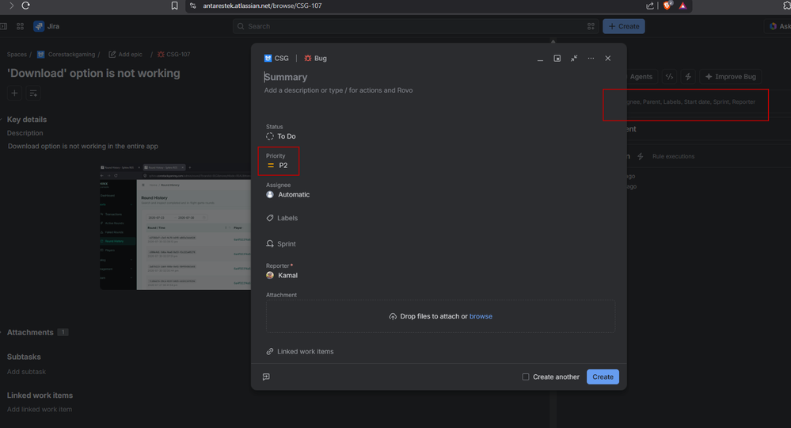Collapse the create dialog with arrows icon

pos(574,59)
